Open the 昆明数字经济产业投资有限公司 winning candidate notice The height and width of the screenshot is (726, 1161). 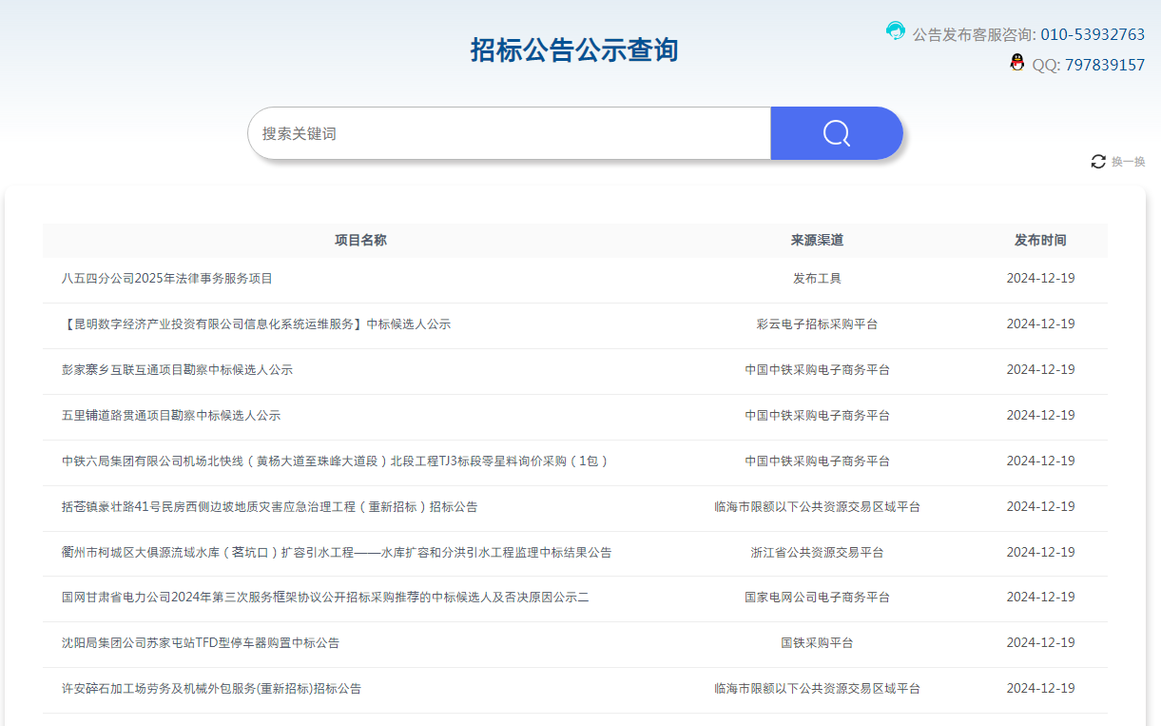(254, 324)
